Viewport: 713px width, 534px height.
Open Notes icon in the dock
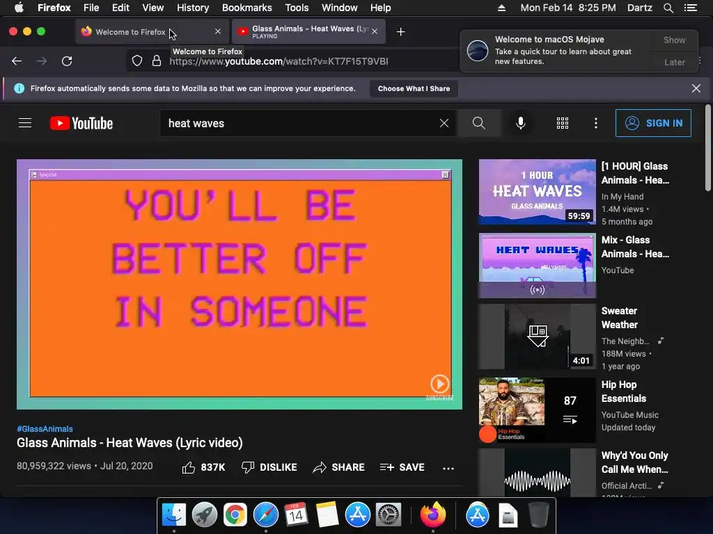327,515
